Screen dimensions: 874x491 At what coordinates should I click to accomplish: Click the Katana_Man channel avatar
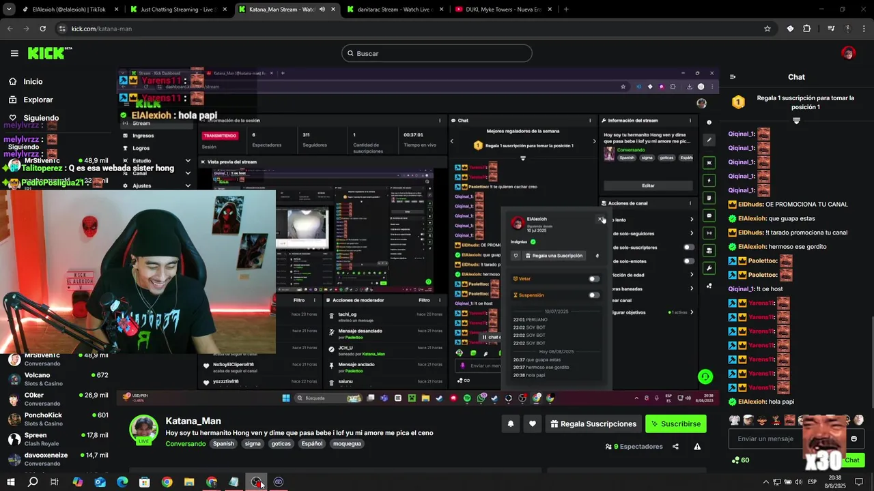pos(143,429)
